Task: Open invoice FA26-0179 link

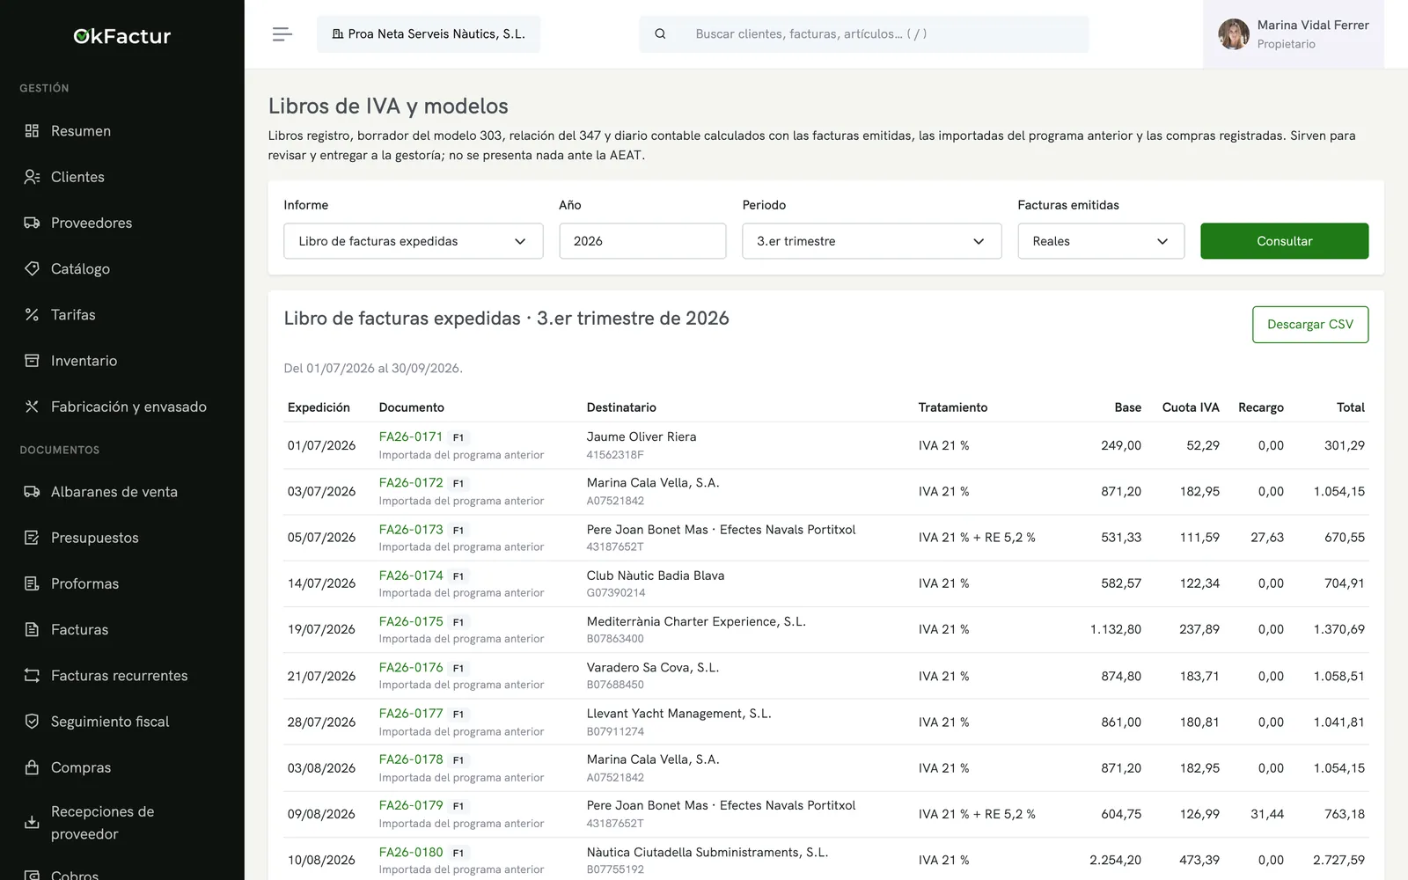Action: click(x=411, y=805)
